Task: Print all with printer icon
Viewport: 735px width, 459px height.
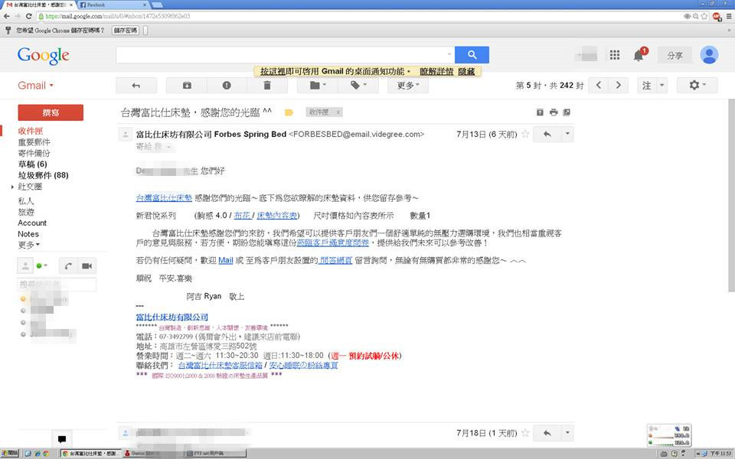Action: click(554, 112)
